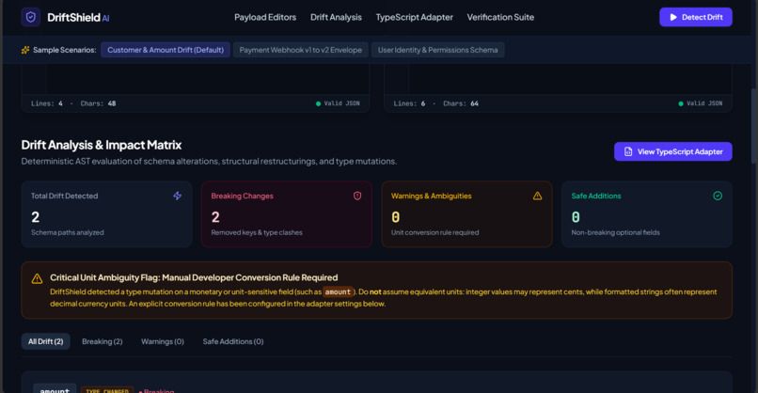Switch to the Warnings (0) tab
758x393 pixels.
coord(163,341)
